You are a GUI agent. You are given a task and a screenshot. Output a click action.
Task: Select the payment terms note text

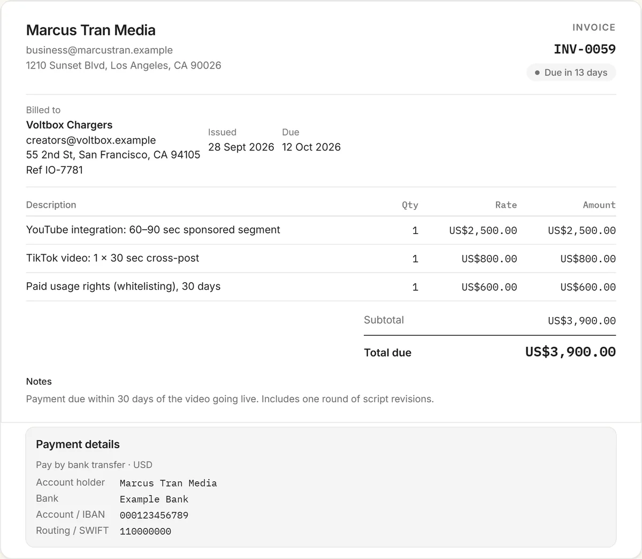pos(230,399)
